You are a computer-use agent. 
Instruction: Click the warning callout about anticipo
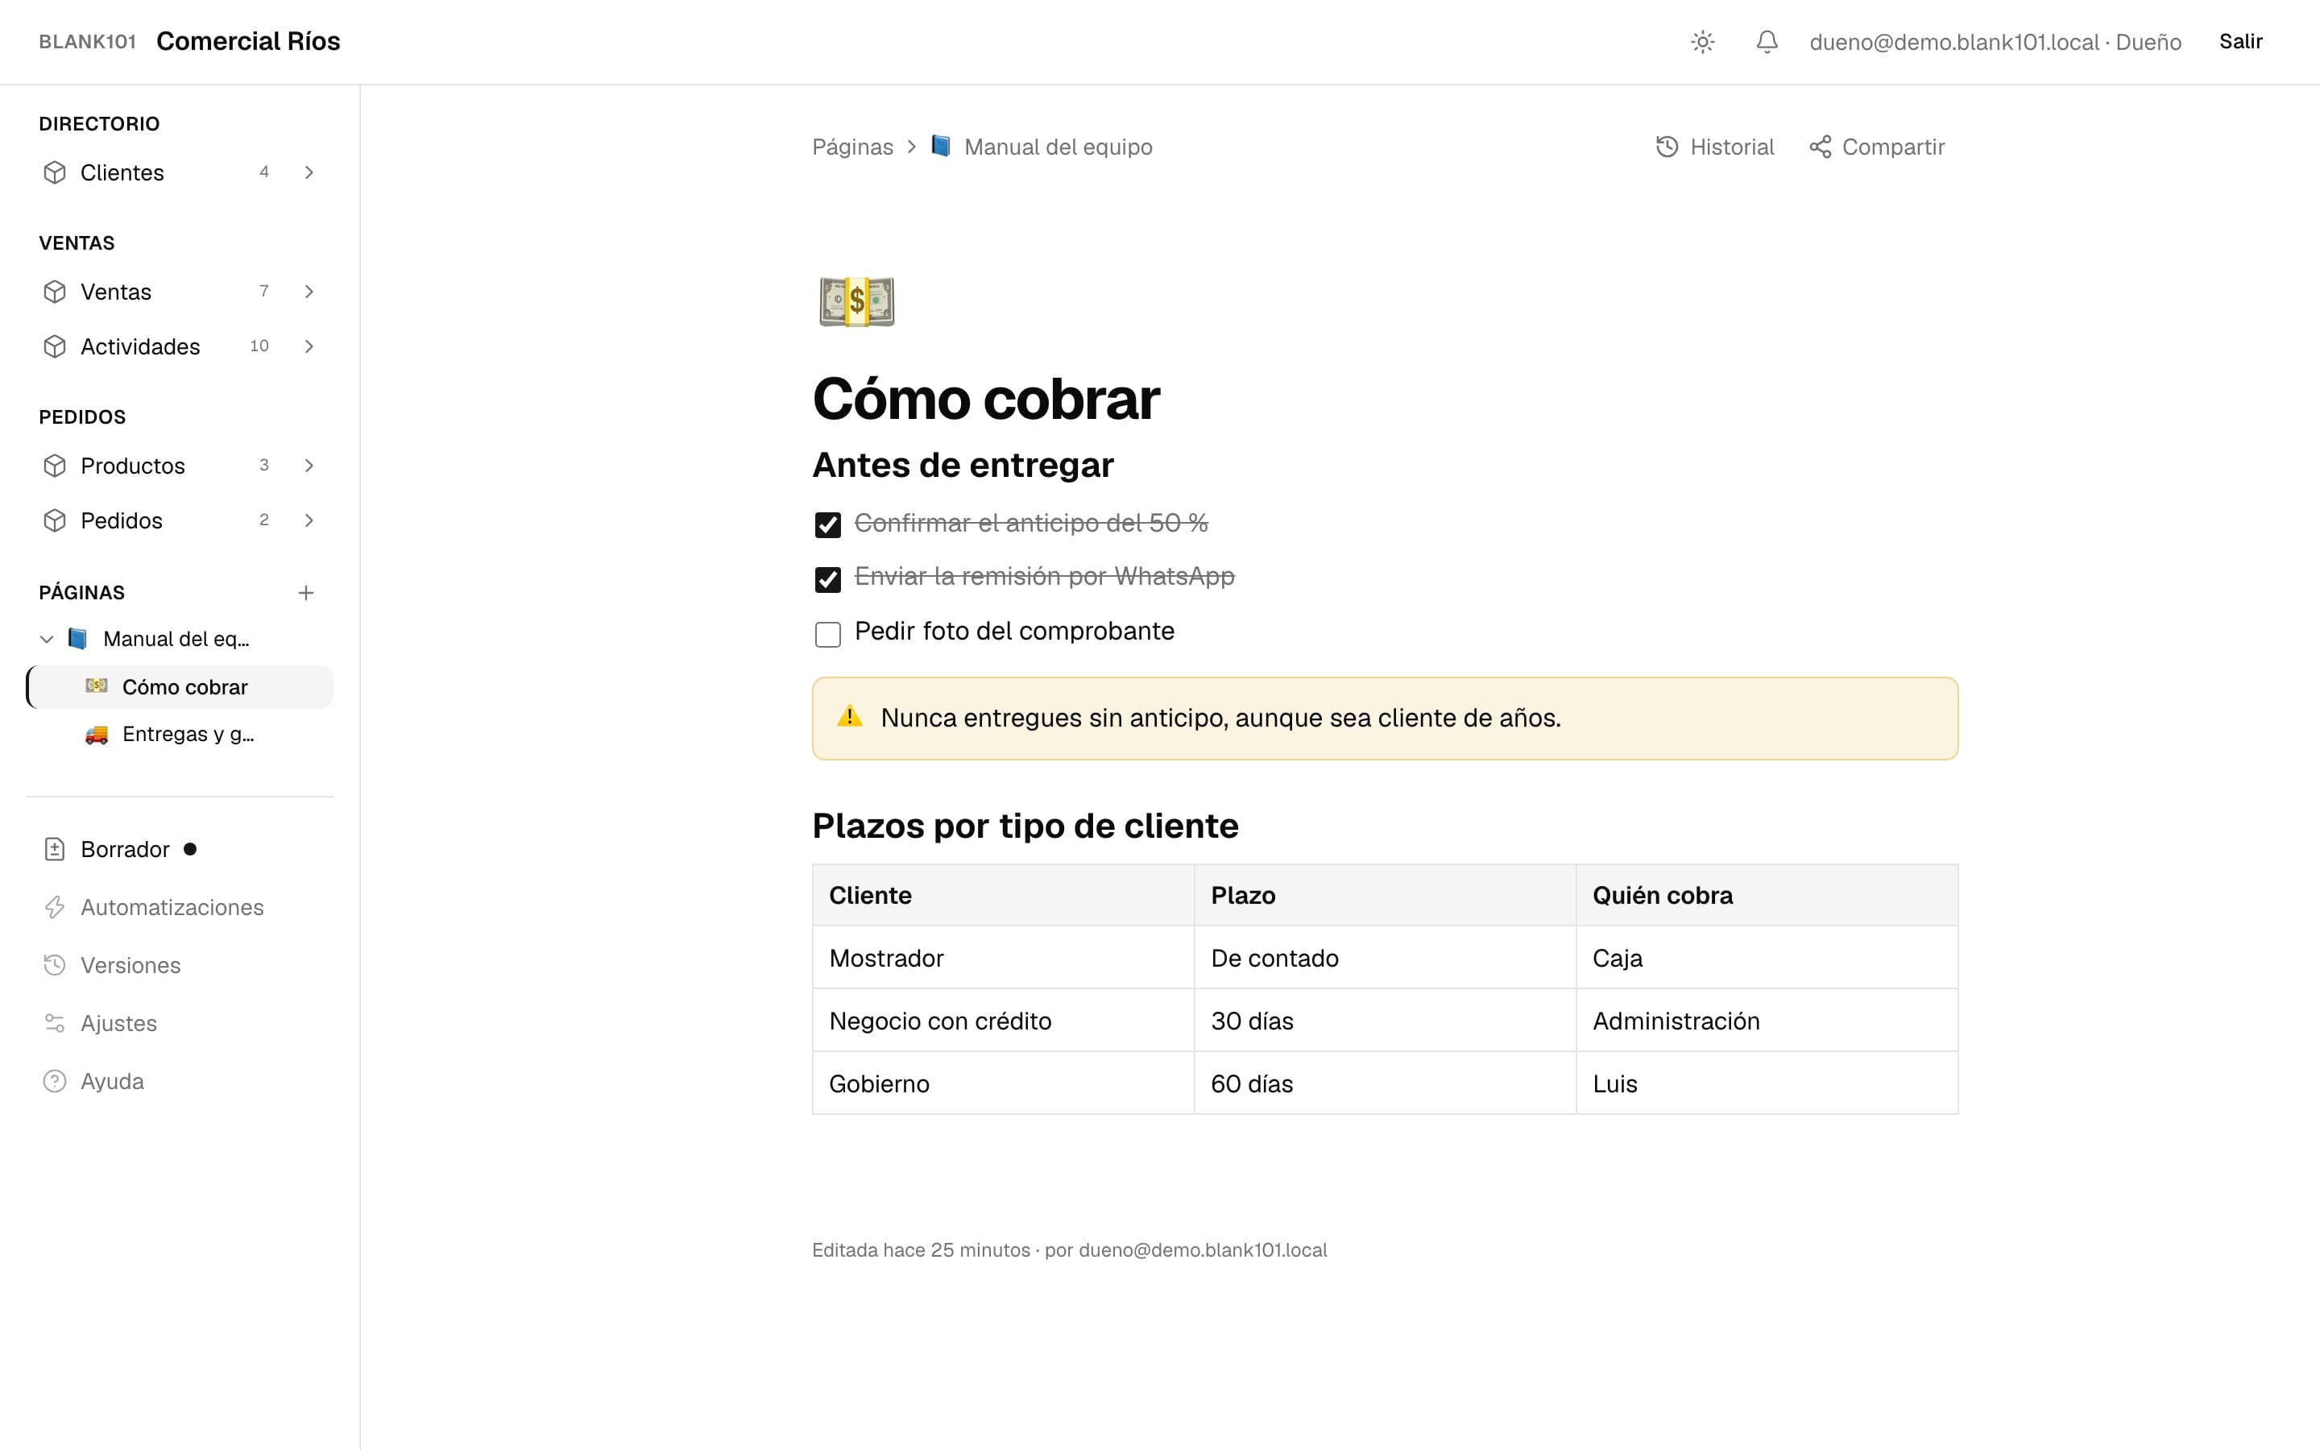pos(1384,719)
